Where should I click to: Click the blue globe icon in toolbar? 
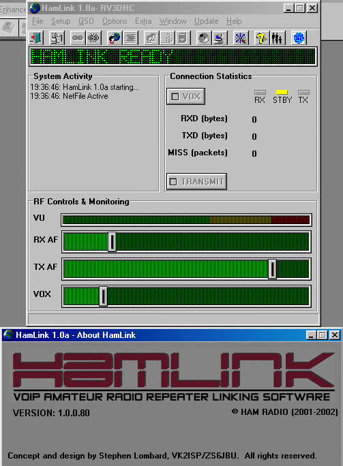point(299,38)
